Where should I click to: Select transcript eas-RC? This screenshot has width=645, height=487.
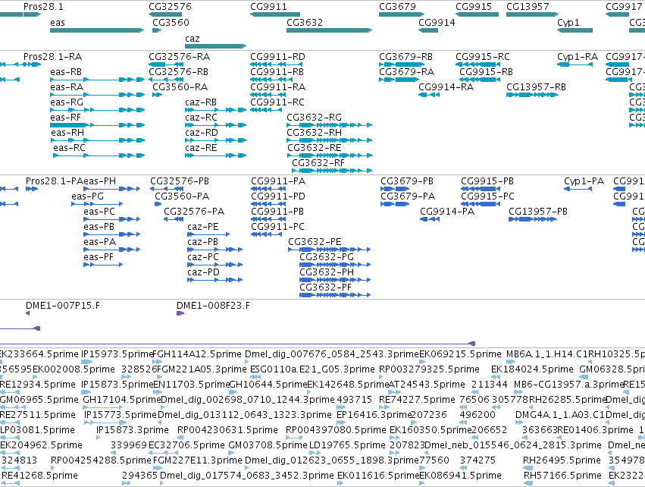click(x=69, y=148)
